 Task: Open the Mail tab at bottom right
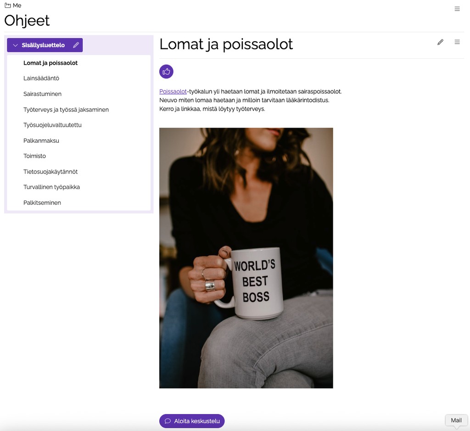(456, 420)
